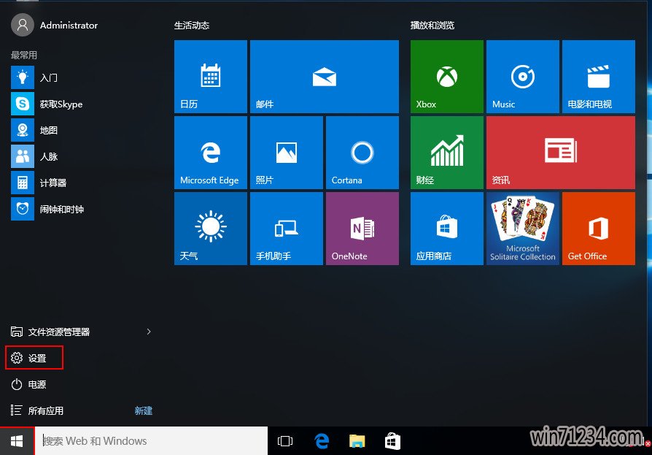Open the Store from the taskbar

click(x=392, y=441)
